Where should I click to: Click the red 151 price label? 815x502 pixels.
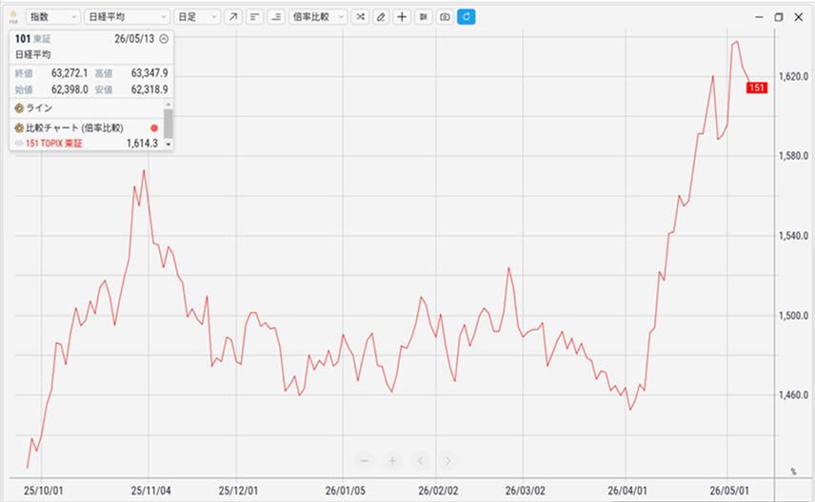click(757, 87)
